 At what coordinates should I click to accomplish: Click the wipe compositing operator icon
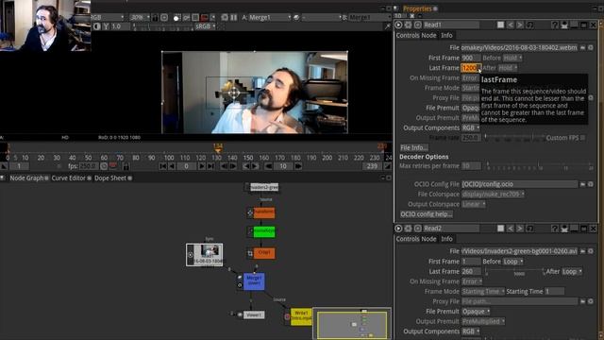(296, 17)
